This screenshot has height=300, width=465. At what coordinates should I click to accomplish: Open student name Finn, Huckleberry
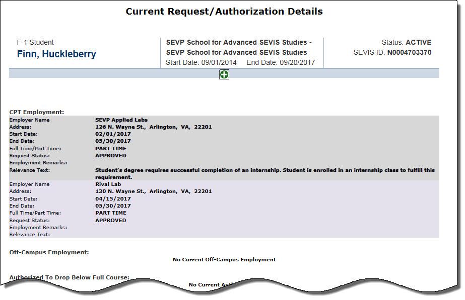click(x=56, y=54)
